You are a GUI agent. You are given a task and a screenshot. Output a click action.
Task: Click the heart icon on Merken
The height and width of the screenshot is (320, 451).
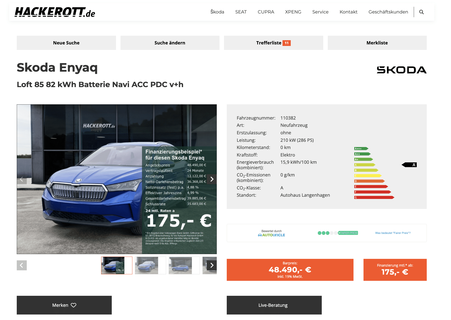(73, 305)
